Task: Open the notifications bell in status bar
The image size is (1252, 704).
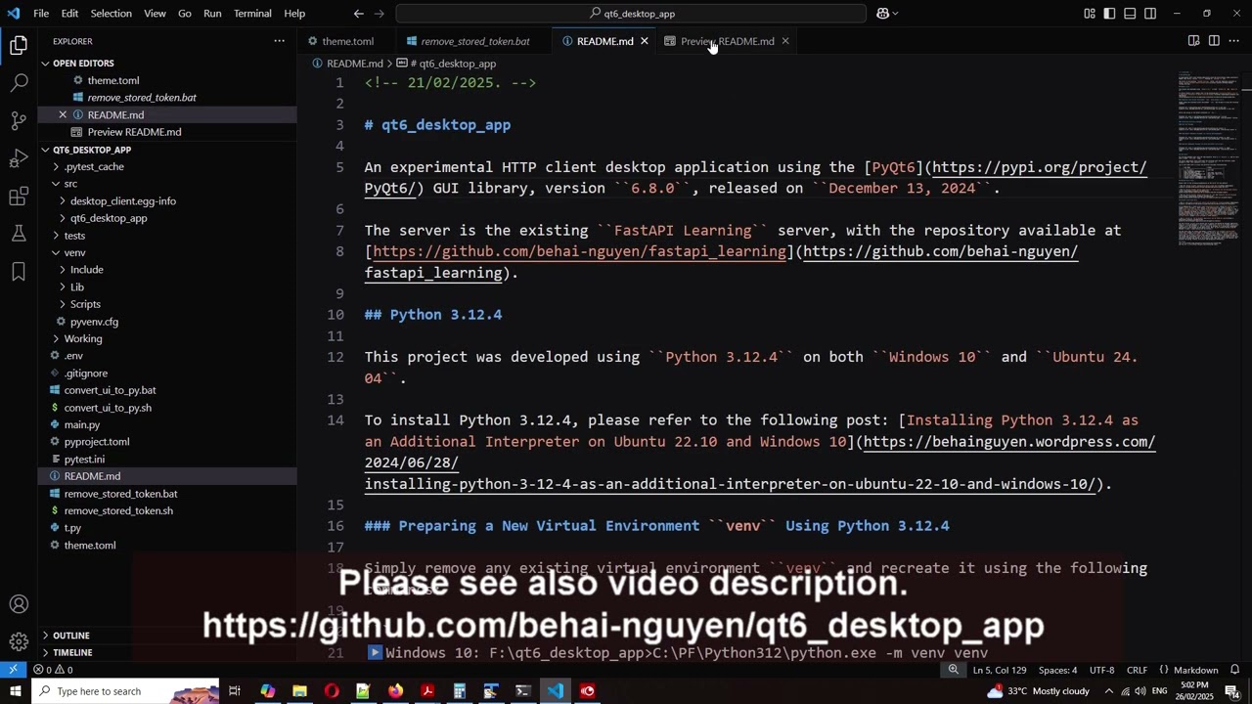Action: coord(1234,670)
